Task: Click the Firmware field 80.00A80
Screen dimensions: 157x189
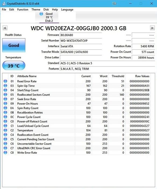Action: (81, 35)
